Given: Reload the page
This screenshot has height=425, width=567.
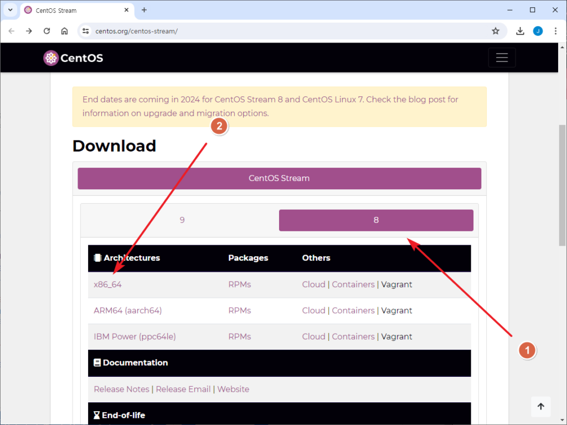Looking at the screenshot, I should pos(47,31).
